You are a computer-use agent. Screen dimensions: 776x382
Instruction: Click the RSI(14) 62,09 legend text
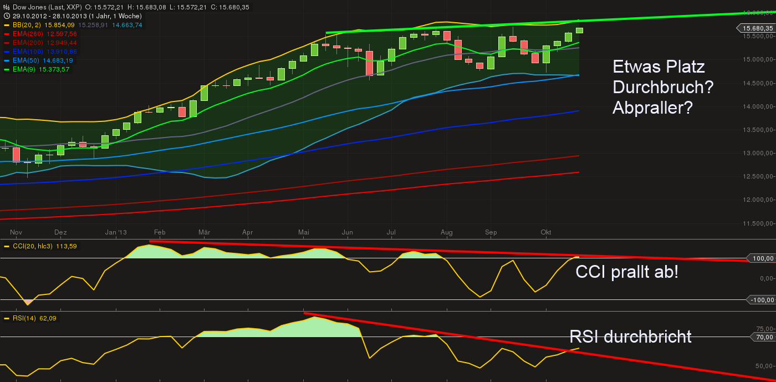point(33,318)
